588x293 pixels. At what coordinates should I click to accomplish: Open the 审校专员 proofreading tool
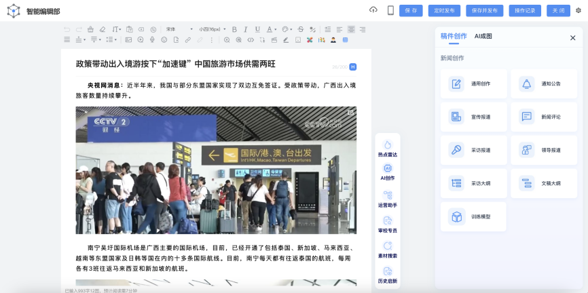point(387,224)
